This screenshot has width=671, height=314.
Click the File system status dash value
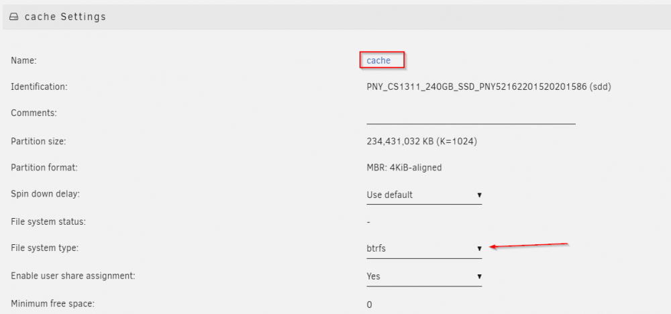(368, 223)
